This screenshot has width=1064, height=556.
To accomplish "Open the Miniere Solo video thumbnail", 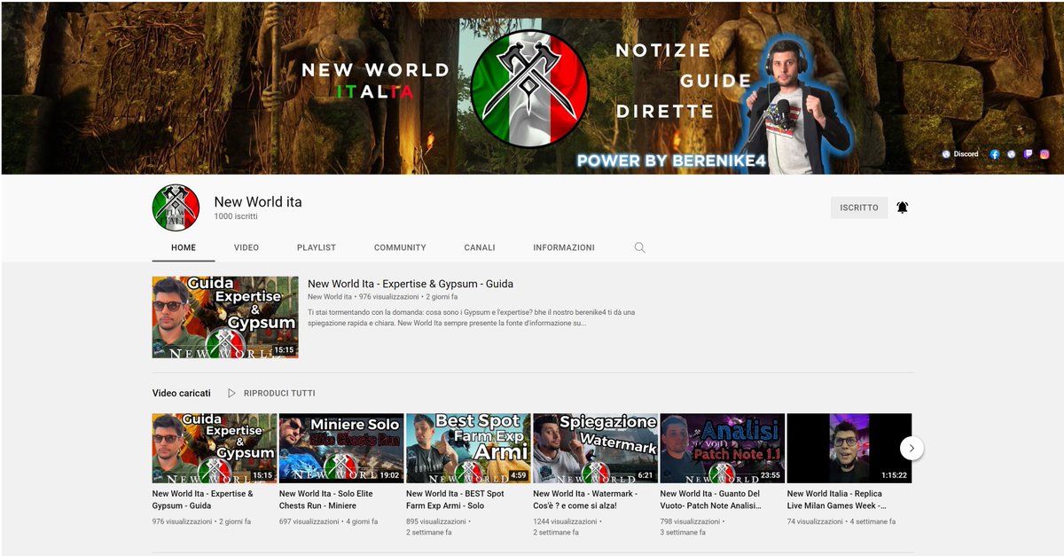I will click(x=341, y=448).
